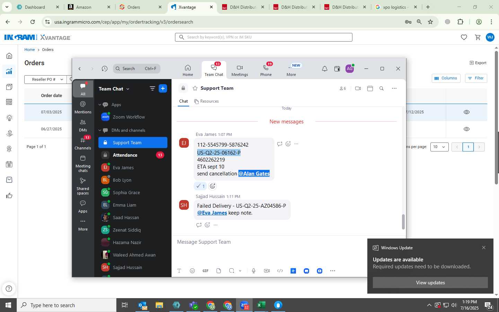The image size is (499, 312).
Task: Click the @Eva James mention link
Action: point(212,213)
